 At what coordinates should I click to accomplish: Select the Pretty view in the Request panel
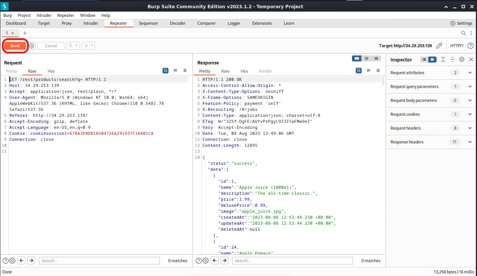[12, 71]
